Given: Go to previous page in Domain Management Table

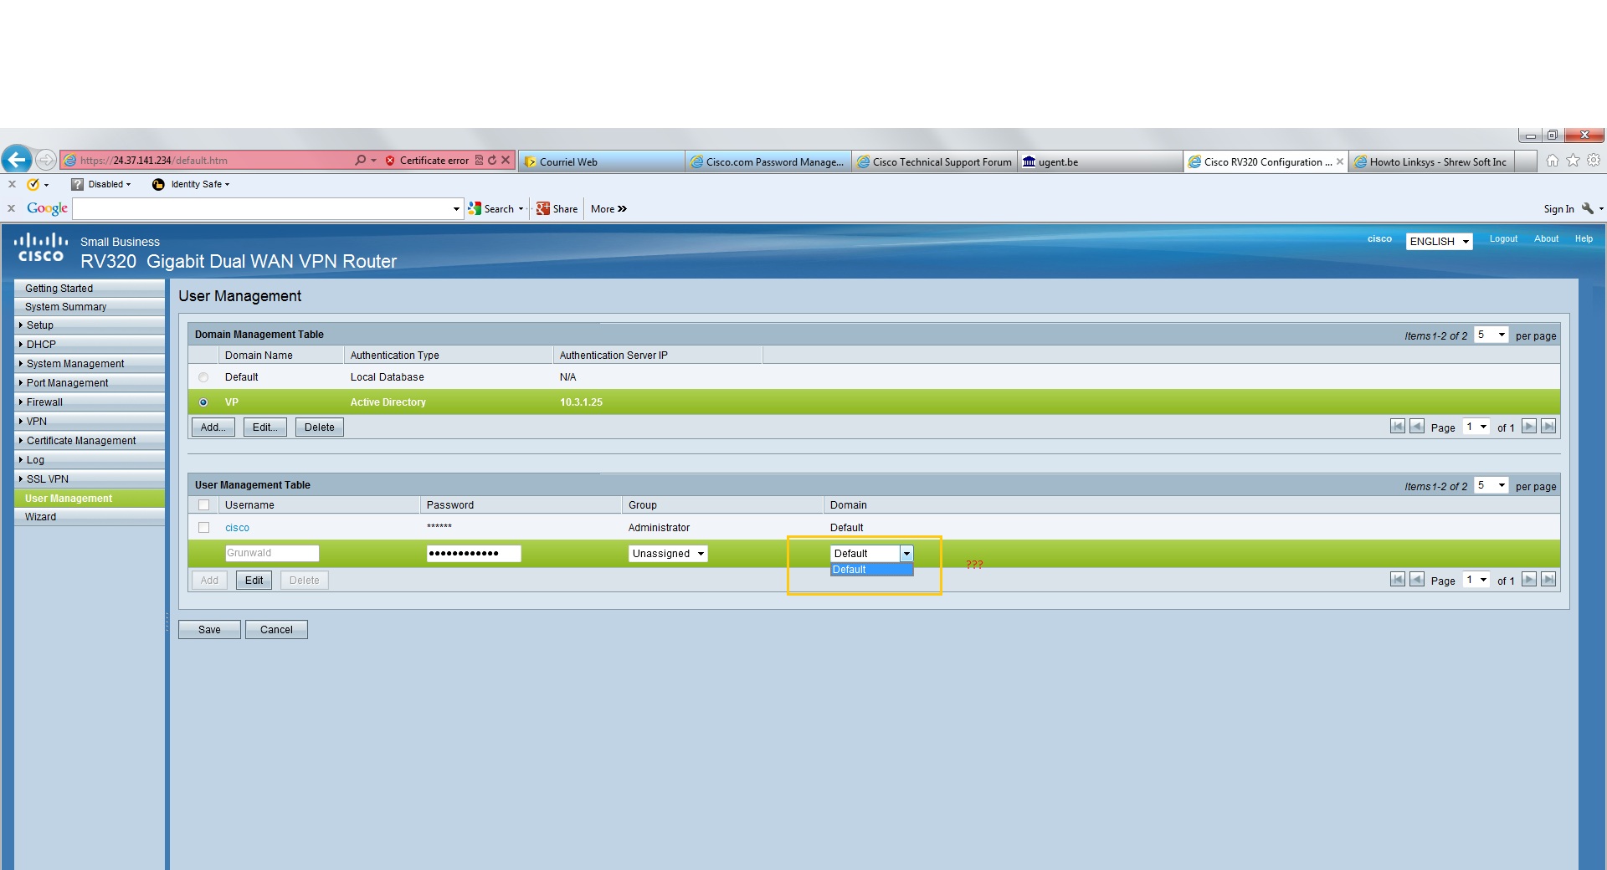Looking at the screenshot, I should coord(1417,427).
